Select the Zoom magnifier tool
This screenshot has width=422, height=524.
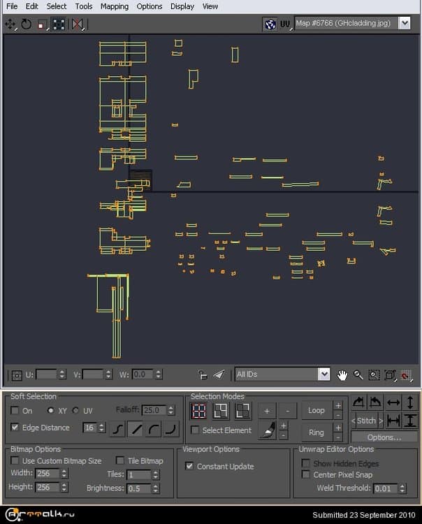coord(358,375)
